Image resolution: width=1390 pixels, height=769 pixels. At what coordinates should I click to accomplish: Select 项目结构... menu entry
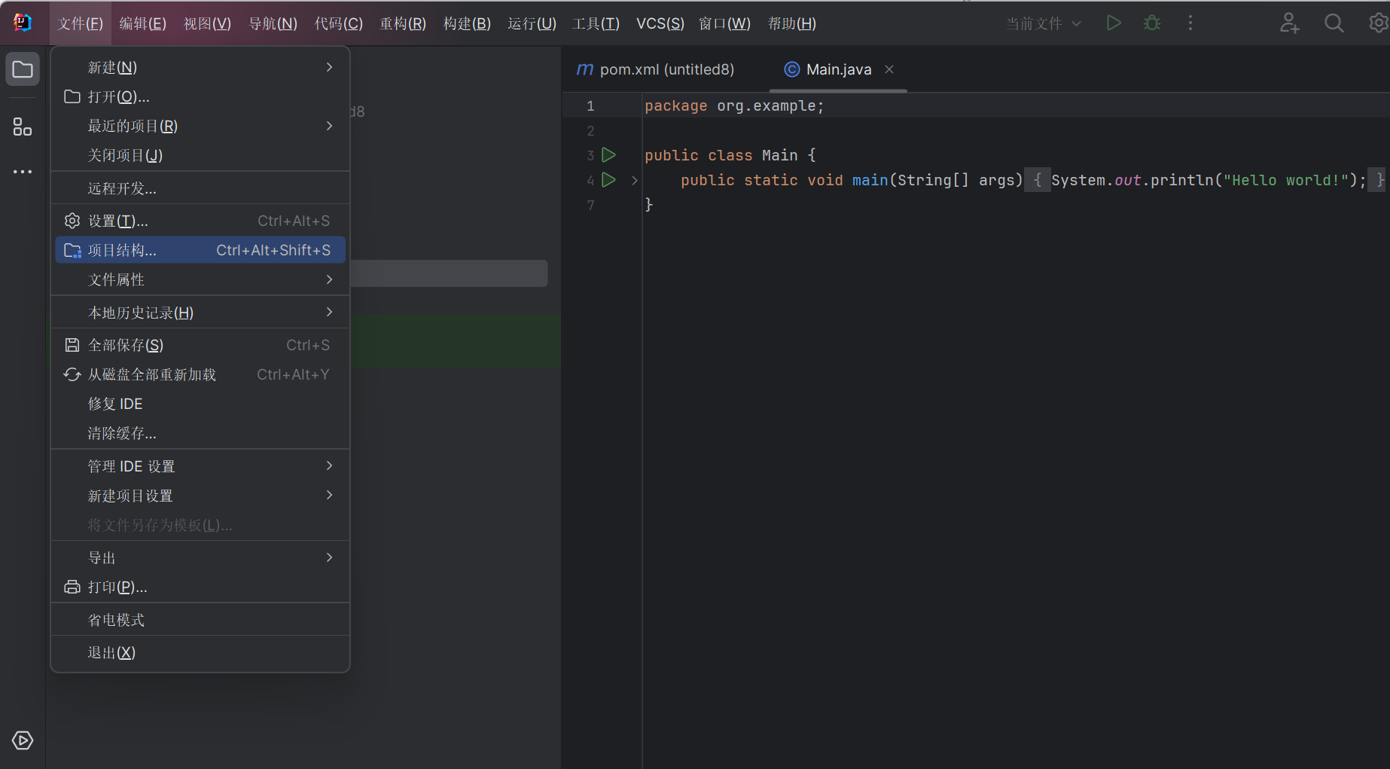coord(200,250)
